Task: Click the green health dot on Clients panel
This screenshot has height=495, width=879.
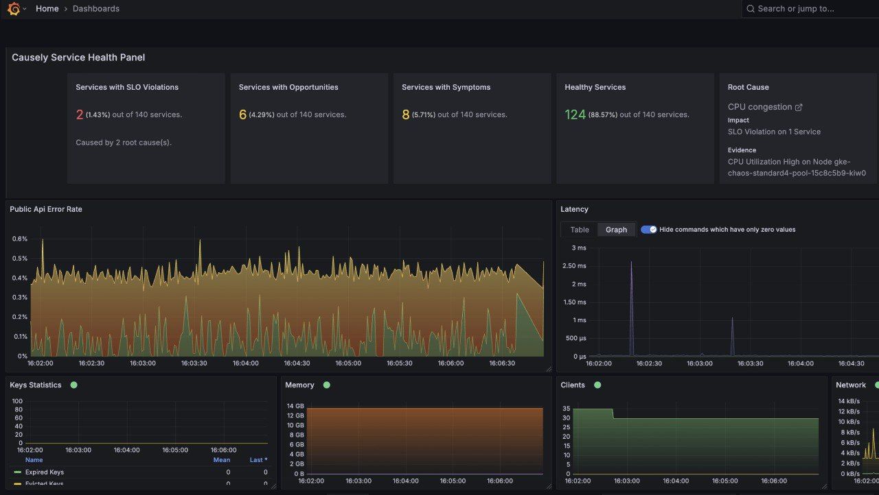Action: click(x=596, y=385)
